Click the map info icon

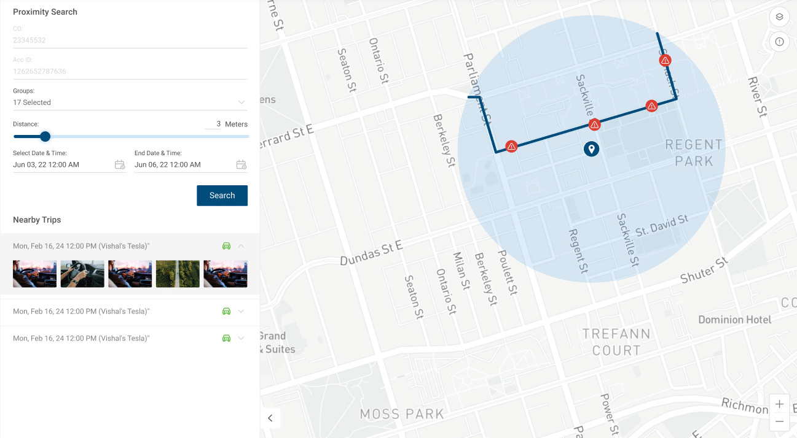point(779,42)
